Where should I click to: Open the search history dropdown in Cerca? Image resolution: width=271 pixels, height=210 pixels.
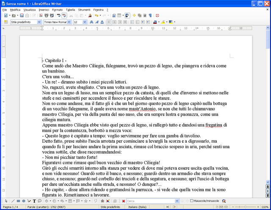177,201
